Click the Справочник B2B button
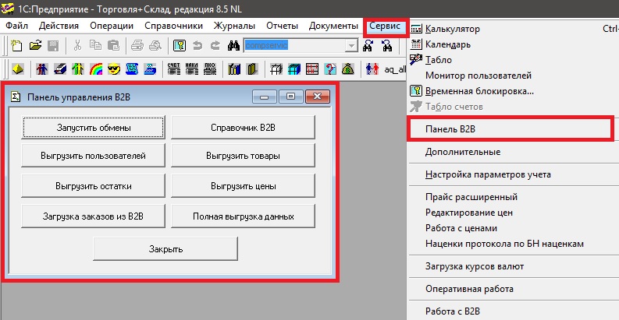The width and height of the screenshot is (619, 320). coord(244,128)
